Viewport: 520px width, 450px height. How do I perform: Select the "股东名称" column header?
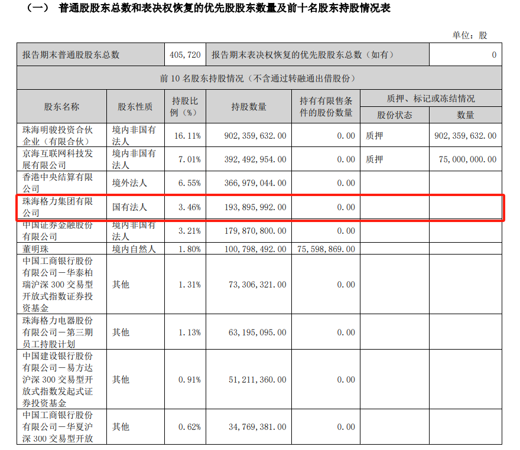(x=61, y=107)
